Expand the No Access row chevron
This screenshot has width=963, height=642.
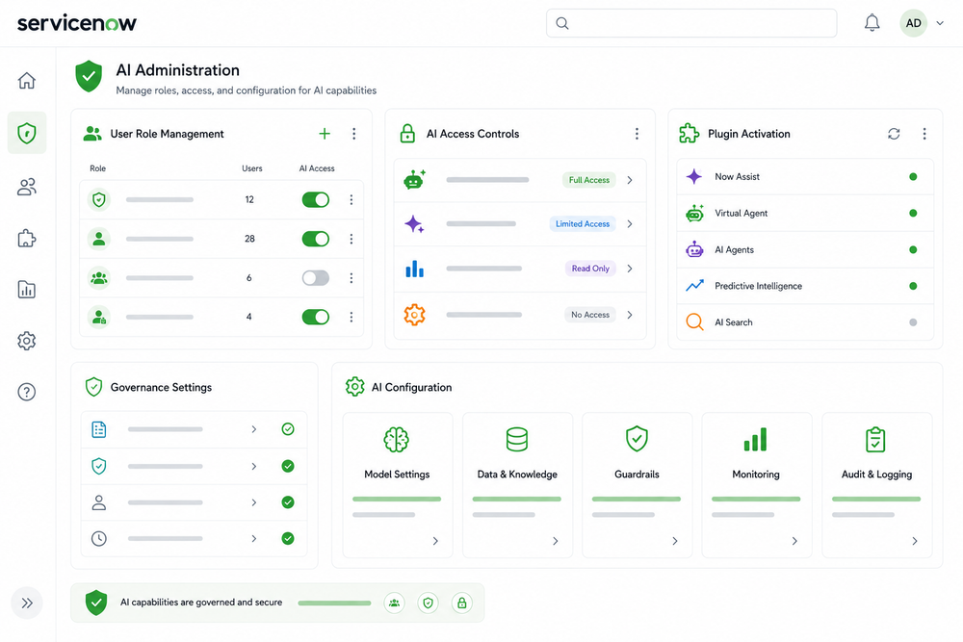point(630,315)
